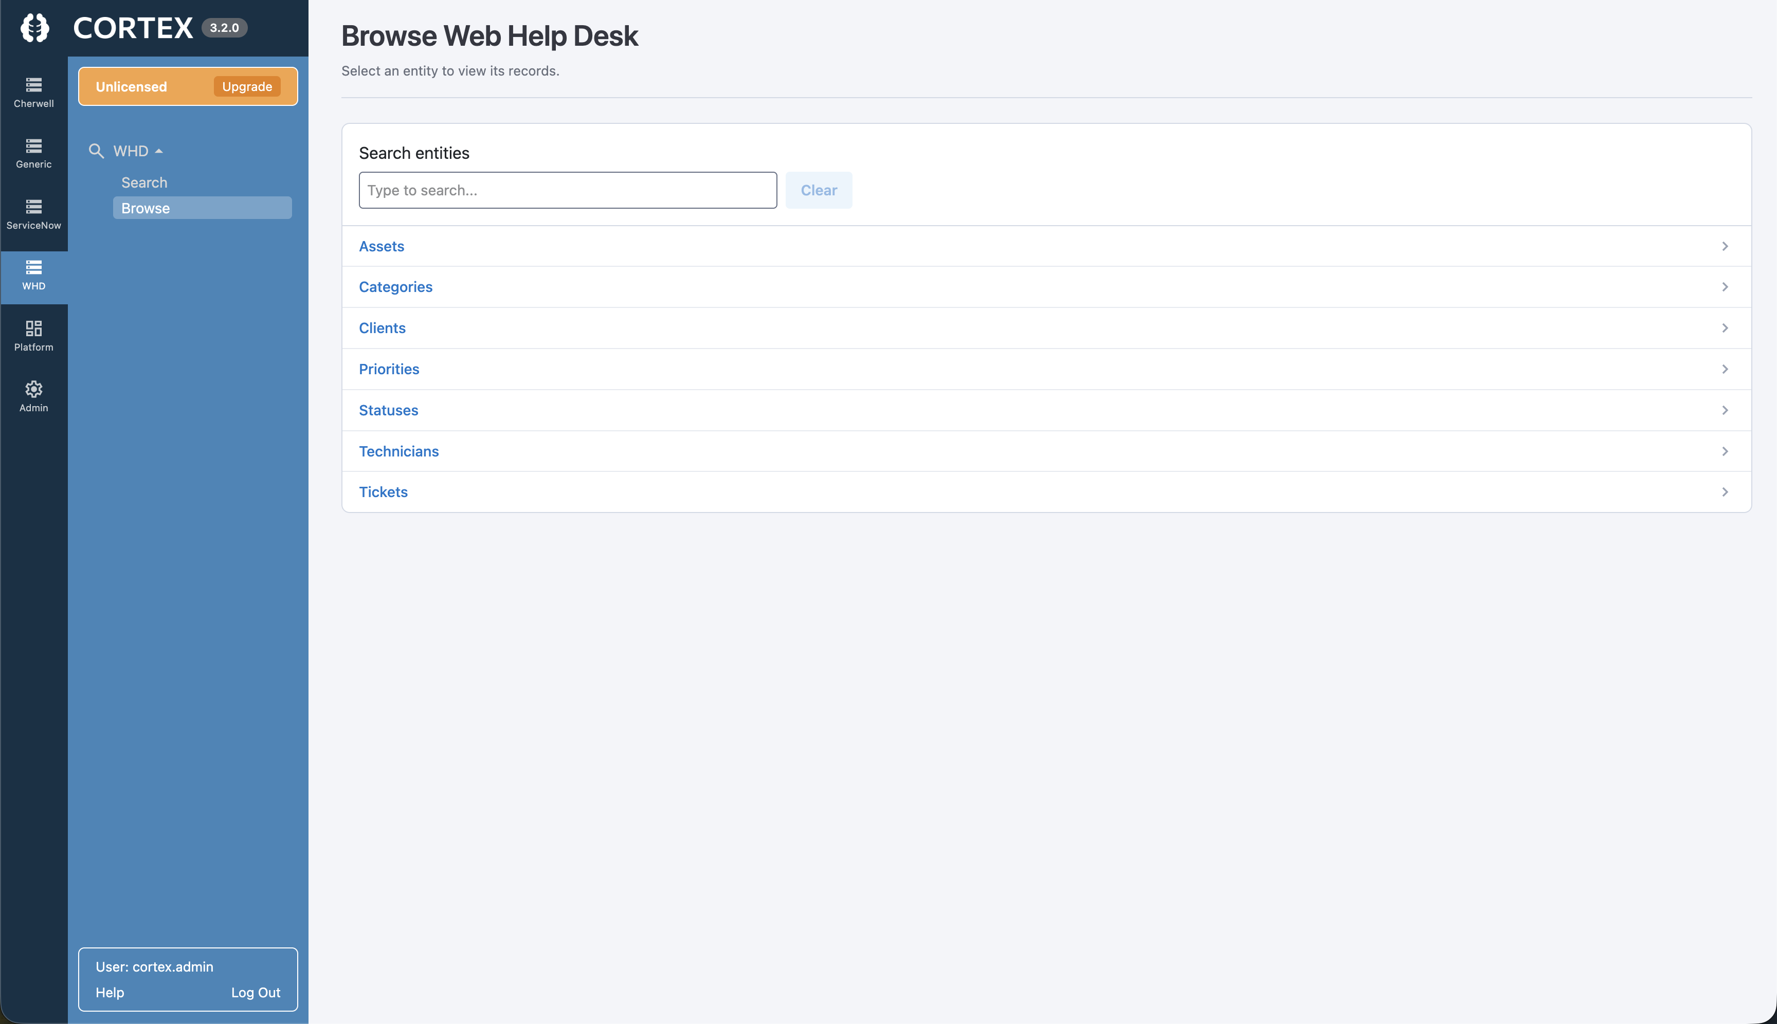Click the magnifier icon beside WHD

(96, 151)
